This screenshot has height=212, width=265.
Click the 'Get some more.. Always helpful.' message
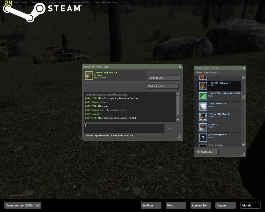pyautogui.click(x=120, y=118)
